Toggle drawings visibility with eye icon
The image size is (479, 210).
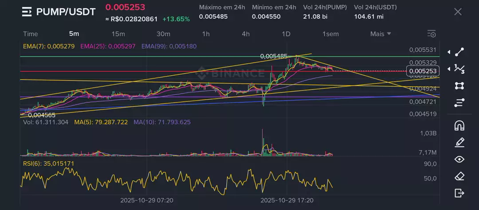point(459,159)
